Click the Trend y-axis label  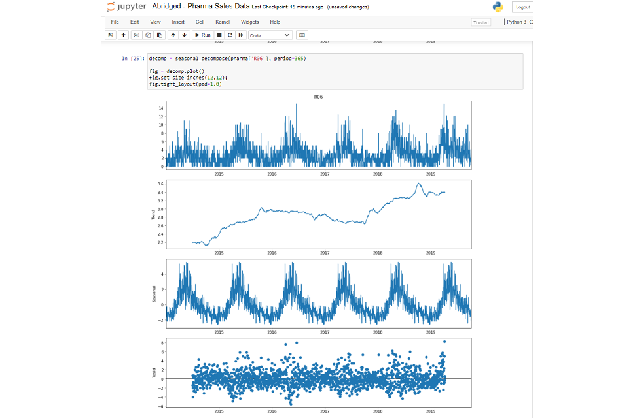153,214
